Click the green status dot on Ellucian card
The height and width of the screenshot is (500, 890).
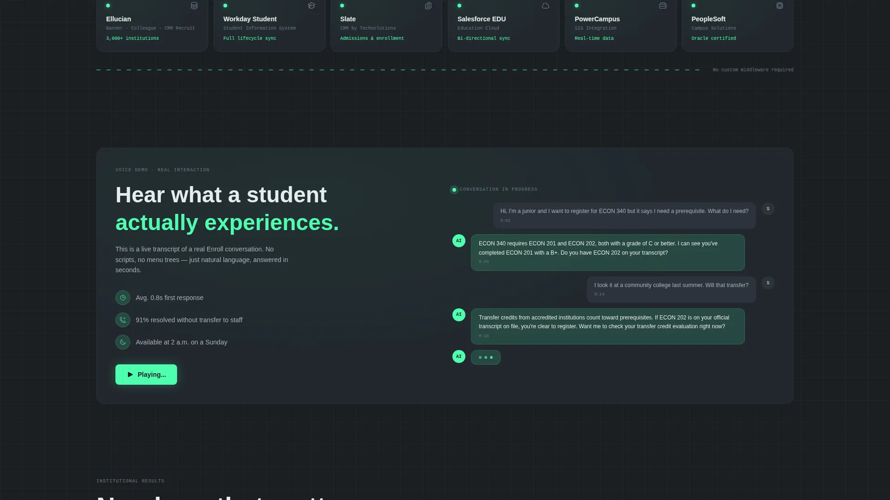[108, 6]
